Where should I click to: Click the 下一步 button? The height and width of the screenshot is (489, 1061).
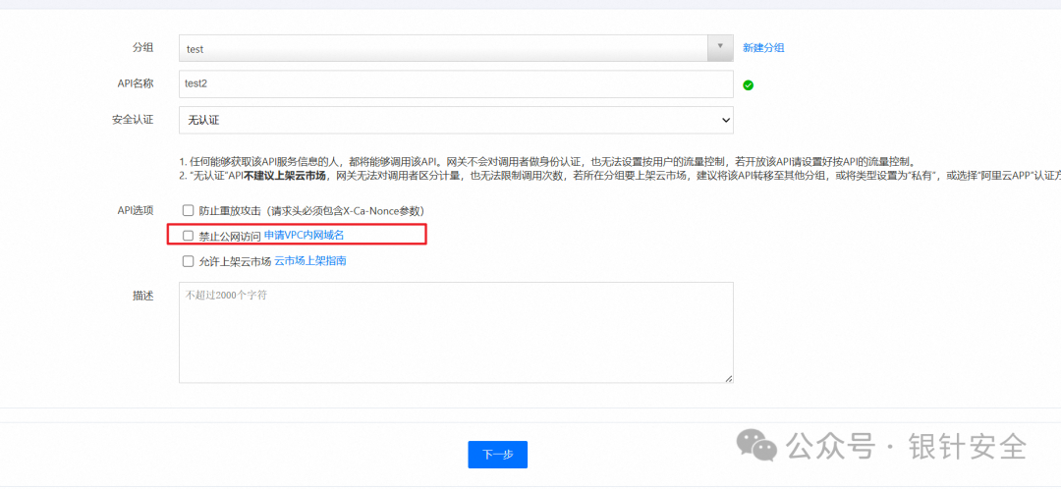coord(497,455)
